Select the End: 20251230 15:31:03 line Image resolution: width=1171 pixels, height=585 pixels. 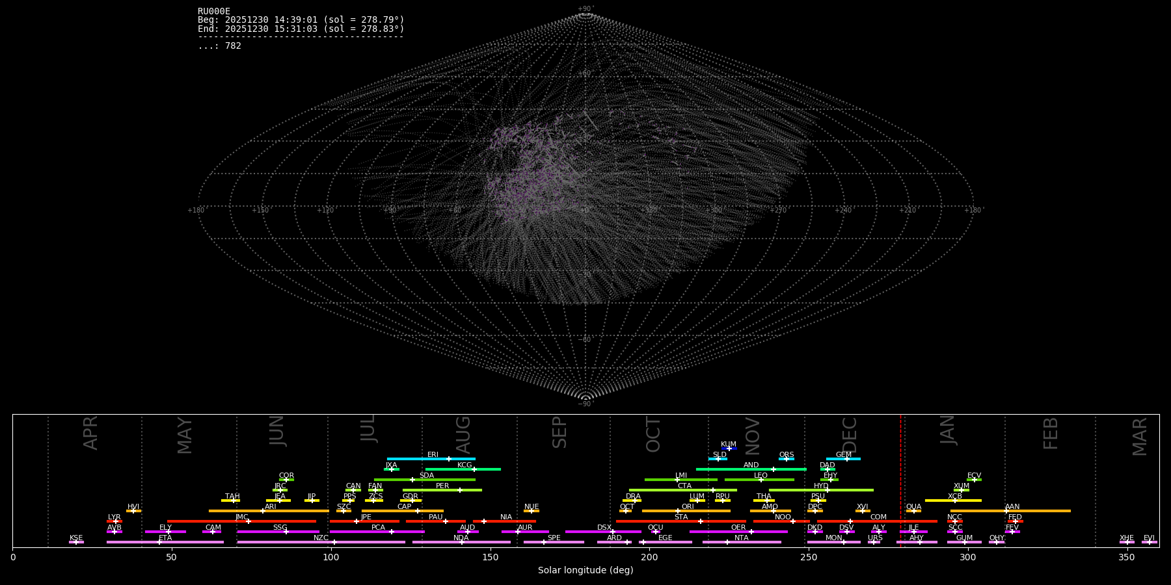[301, 29]
